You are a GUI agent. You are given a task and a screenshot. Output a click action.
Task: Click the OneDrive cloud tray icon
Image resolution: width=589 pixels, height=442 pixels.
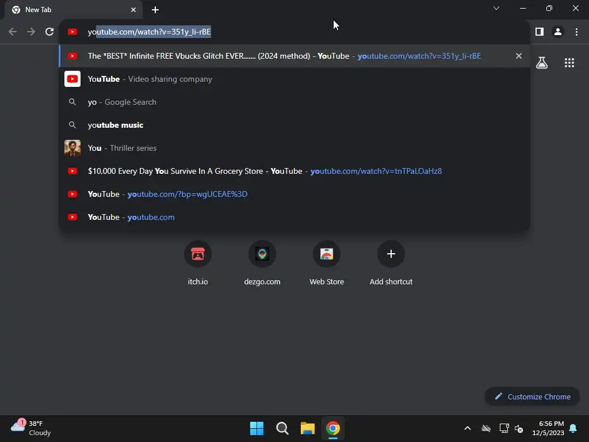point(486,428)
